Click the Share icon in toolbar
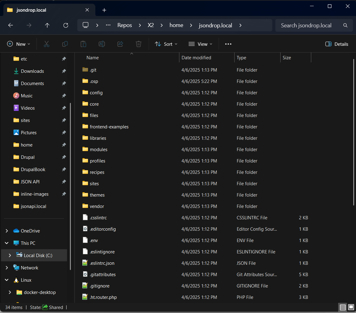The image size is (356, 313). coord(120,44)
